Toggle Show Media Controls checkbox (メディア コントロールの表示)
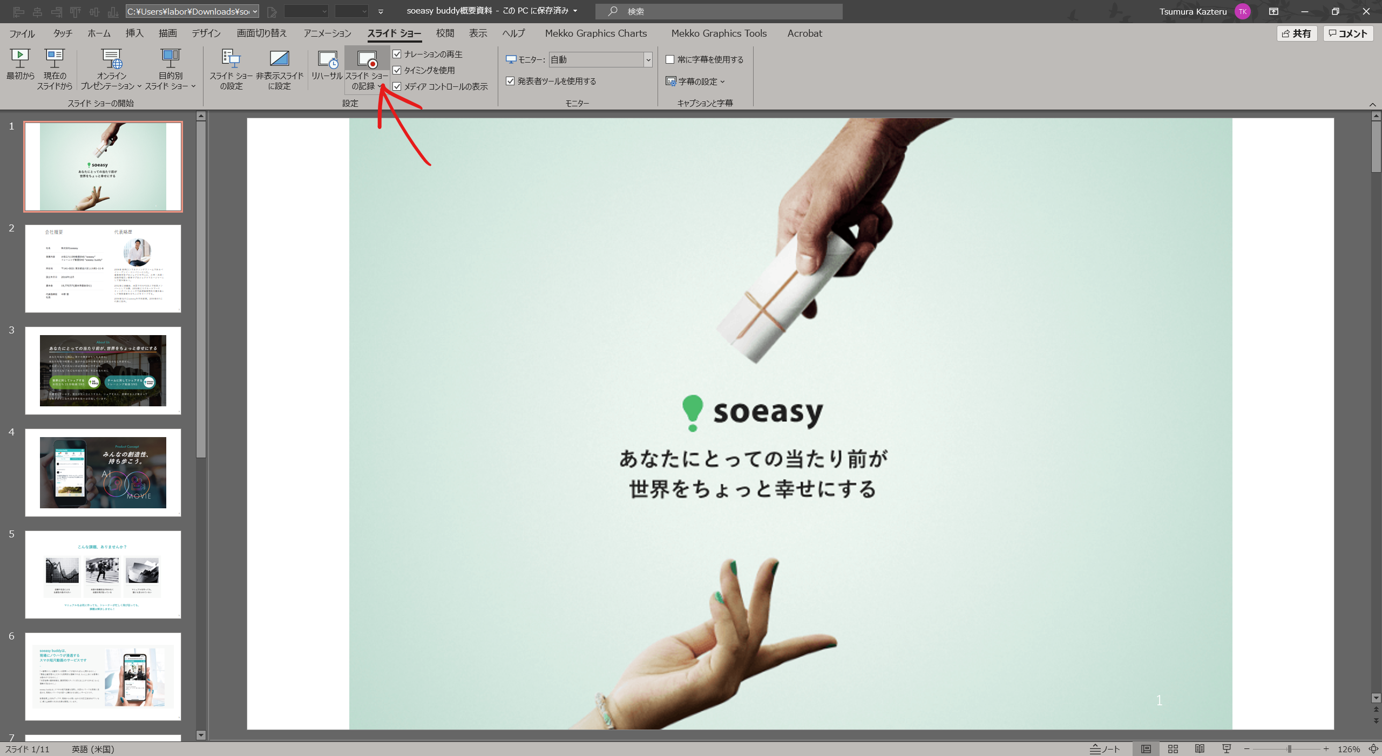Screen dimensions: 1382x756 [397, 86]
